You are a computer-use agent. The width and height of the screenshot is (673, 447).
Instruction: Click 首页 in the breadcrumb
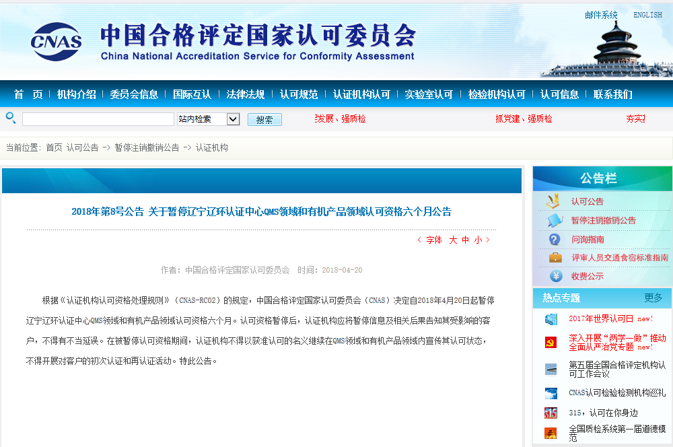click(54, 147)
